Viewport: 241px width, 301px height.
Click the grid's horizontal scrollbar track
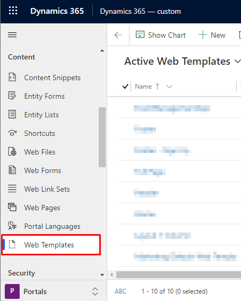(178, 274)
